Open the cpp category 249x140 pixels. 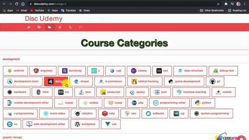[115, 71]
